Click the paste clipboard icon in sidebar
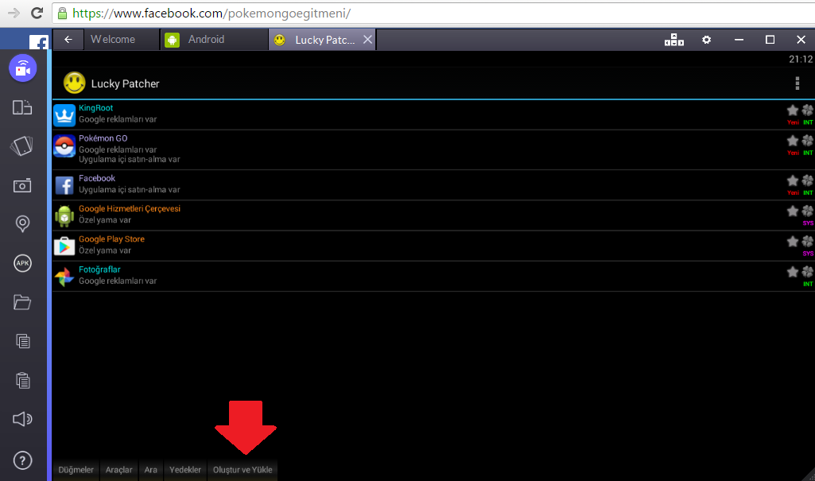The image size is (815, 481). pos(23,380)
